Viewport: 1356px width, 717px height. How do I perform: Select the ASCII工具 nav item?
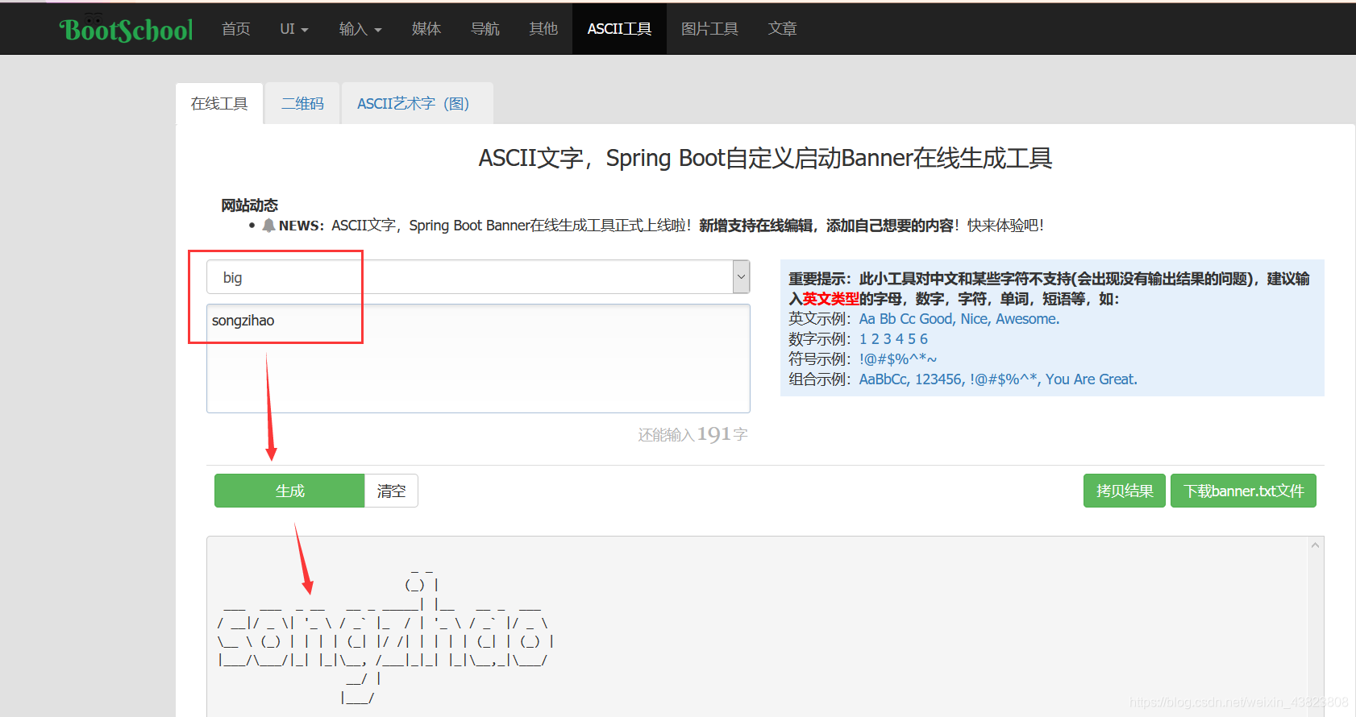(x=619, y=29)
